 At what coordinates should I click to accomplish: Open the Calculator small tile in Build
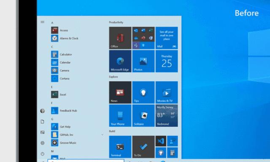point(173,153)
